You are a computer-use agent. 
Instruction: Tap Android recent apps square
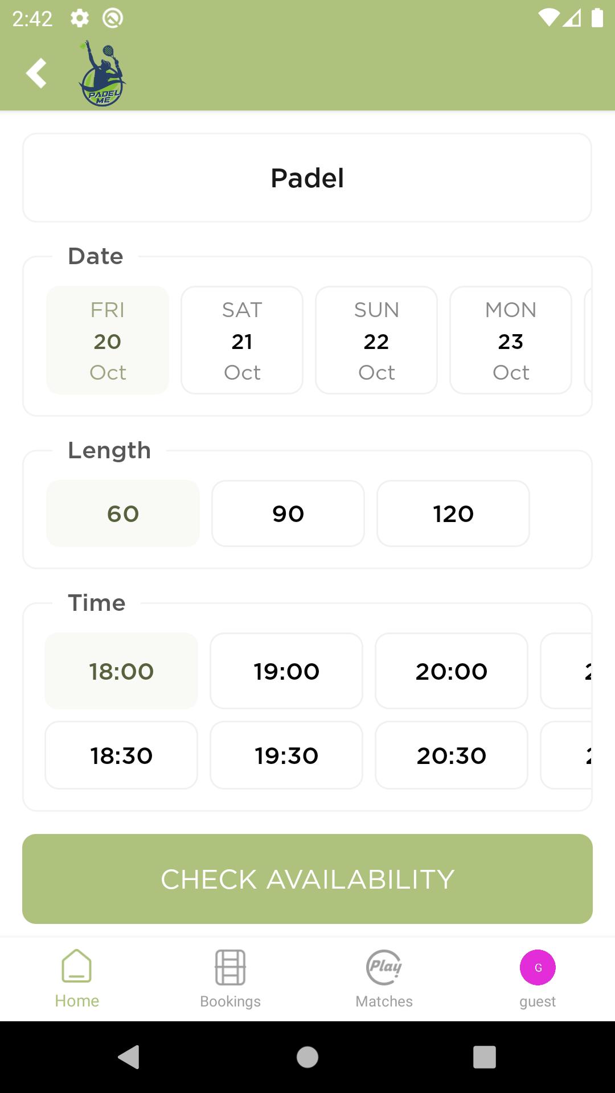pyautogui.click(x=485, y=1057)
